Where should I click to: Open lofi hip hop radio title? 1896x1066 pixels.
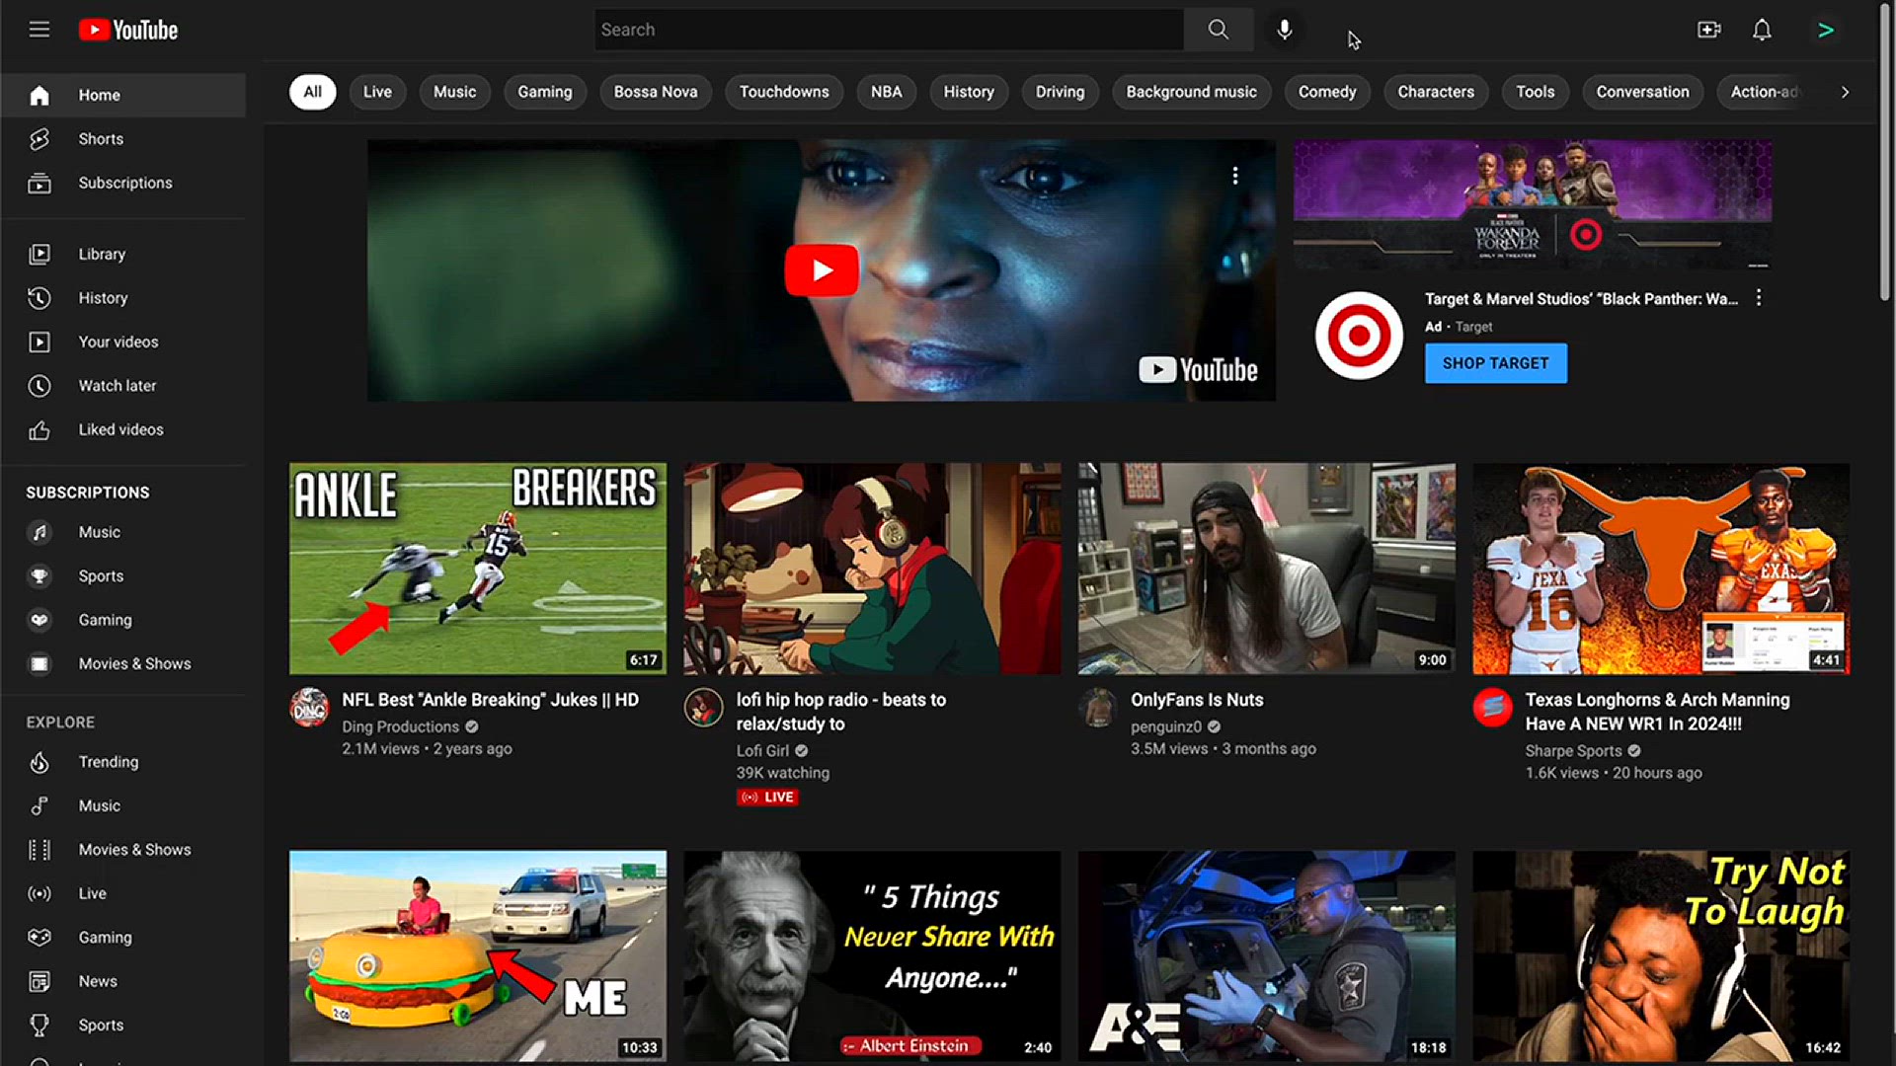[x=840, y=712]
